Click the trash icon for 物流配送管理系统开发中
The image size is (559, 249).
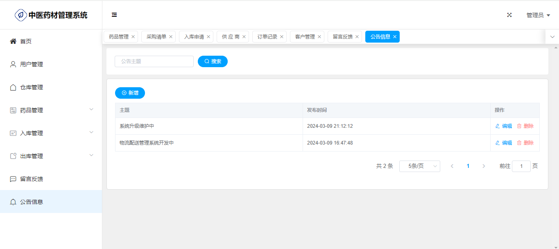pyautogui.click(x=519, y=143)
